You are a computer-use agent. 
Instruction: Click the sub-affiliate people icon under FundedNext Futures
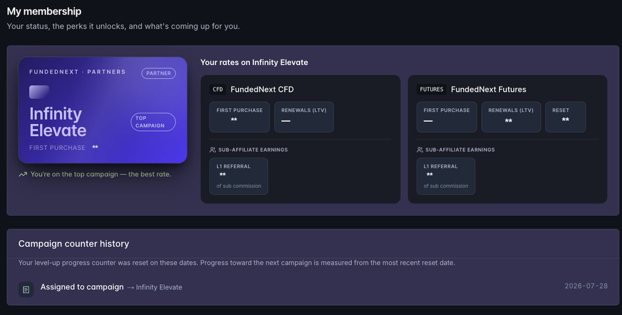[x=420, y=150]
